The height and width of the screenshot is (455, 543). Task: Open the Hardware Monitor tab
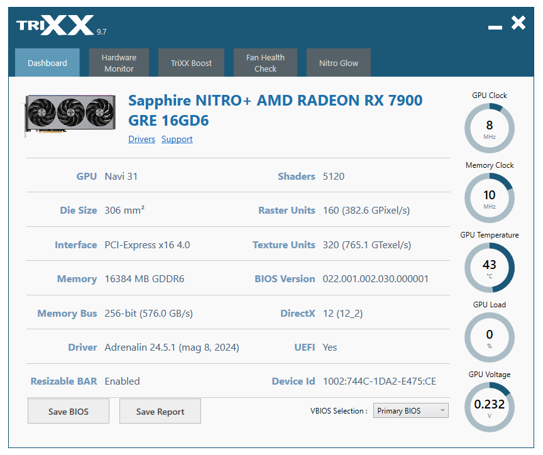[119, 63]
